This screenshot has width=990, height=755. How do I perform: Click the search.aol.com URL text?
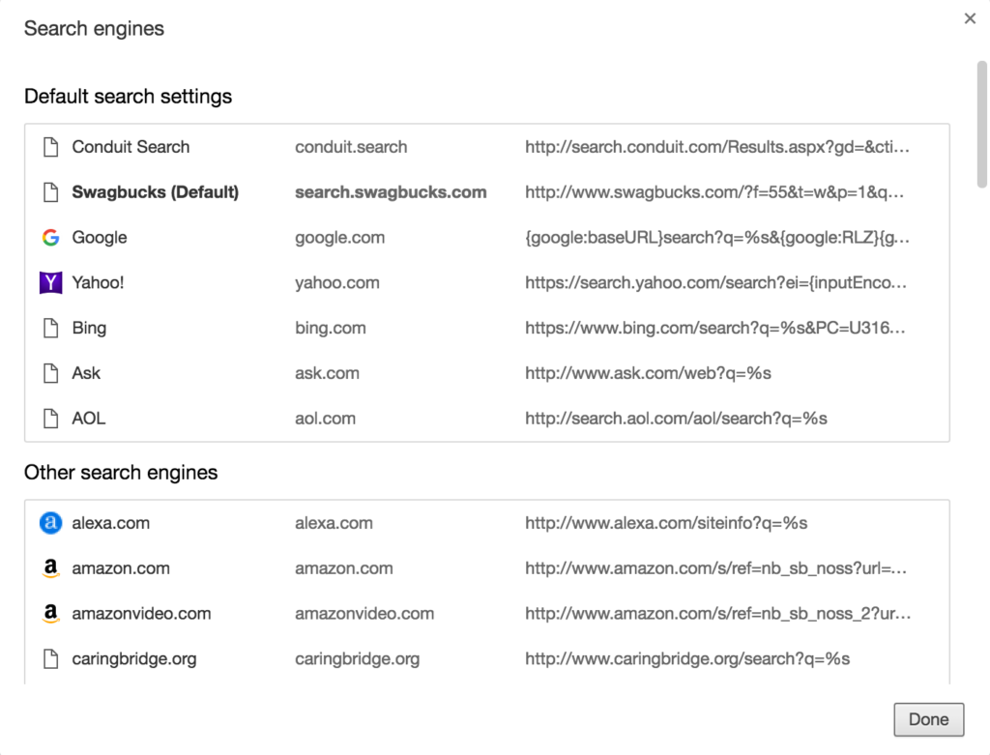pos(675,419)
